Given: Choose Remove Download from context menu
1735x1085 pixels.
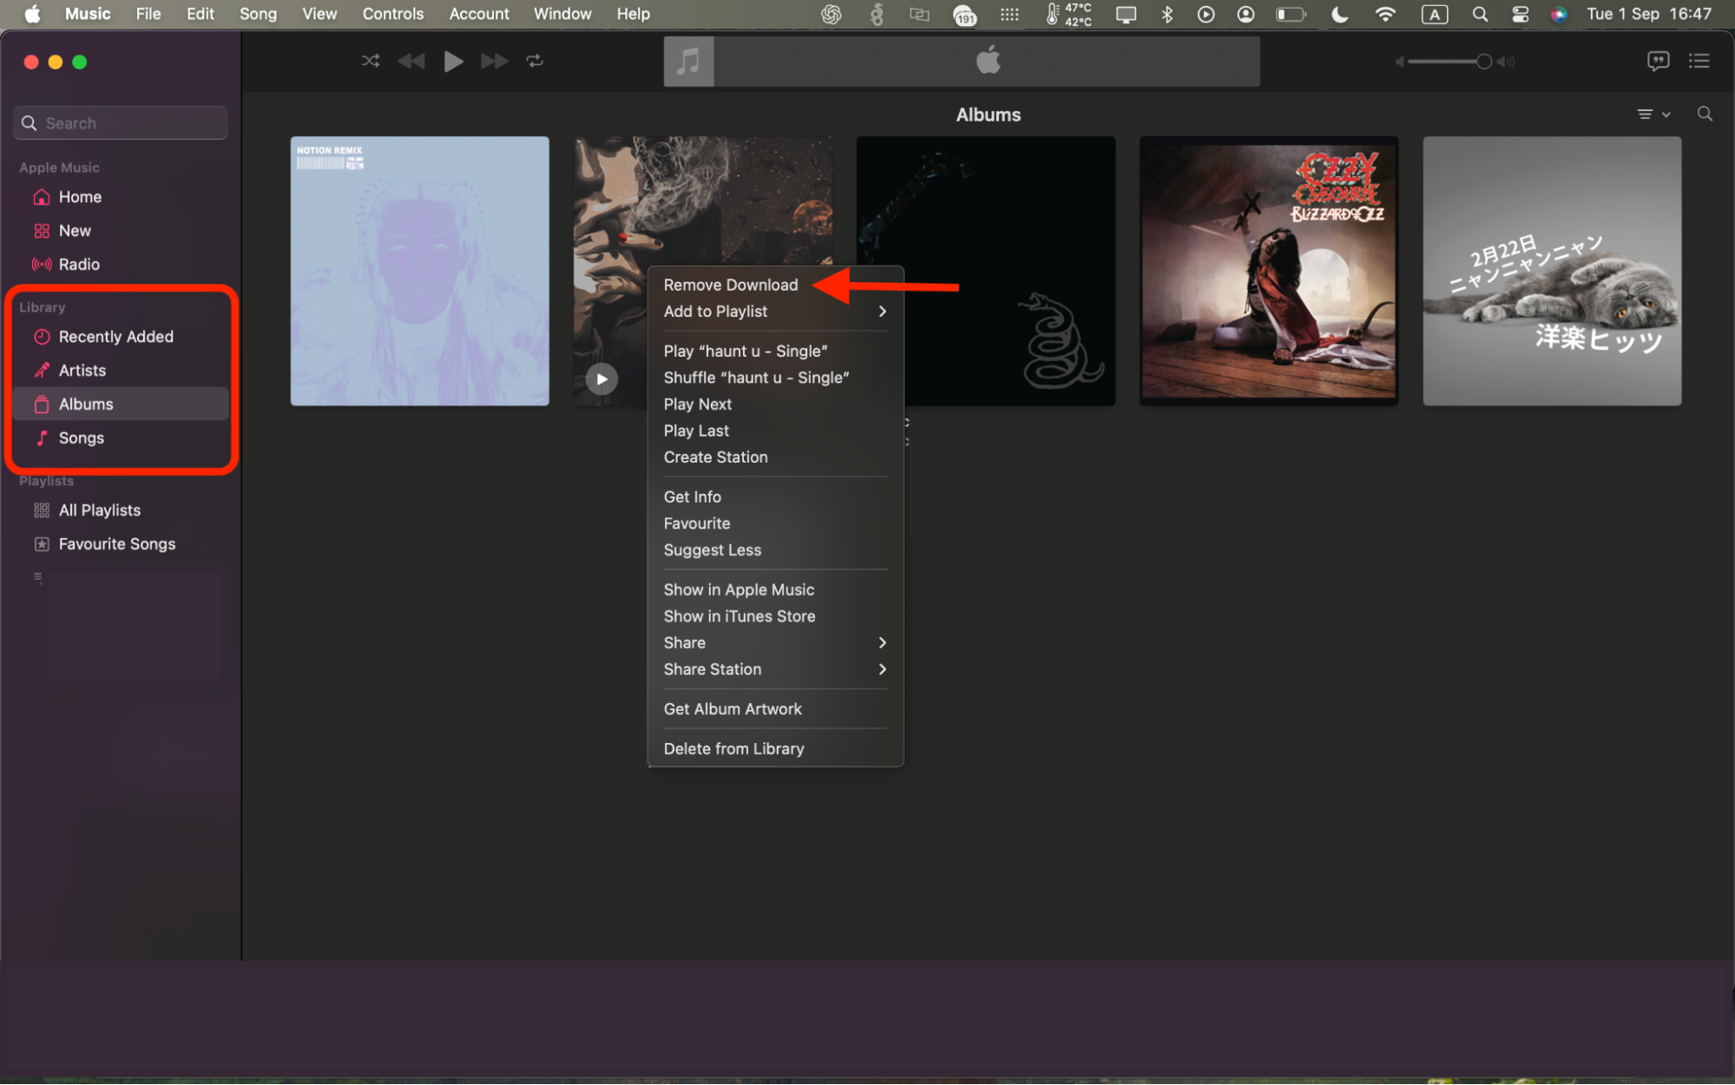Looking at the screenshot, I should (x=775, y=285).
